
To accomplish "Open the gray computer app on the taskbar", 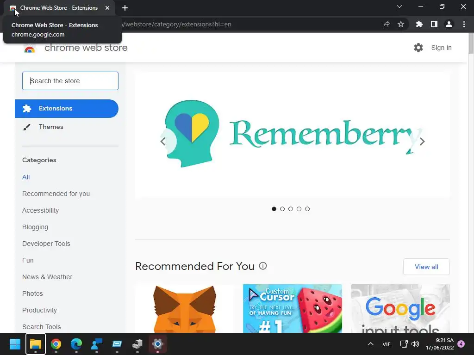I will (137, 344).
